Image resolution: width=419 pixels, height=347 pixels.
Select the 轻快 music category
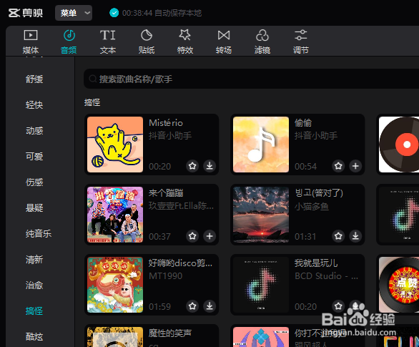click(x=34, y=104)
